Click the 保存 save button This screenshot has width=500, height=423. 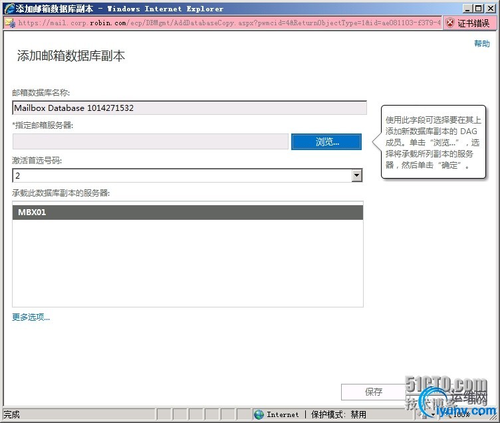pyautogui.click(x=374, y=392)
